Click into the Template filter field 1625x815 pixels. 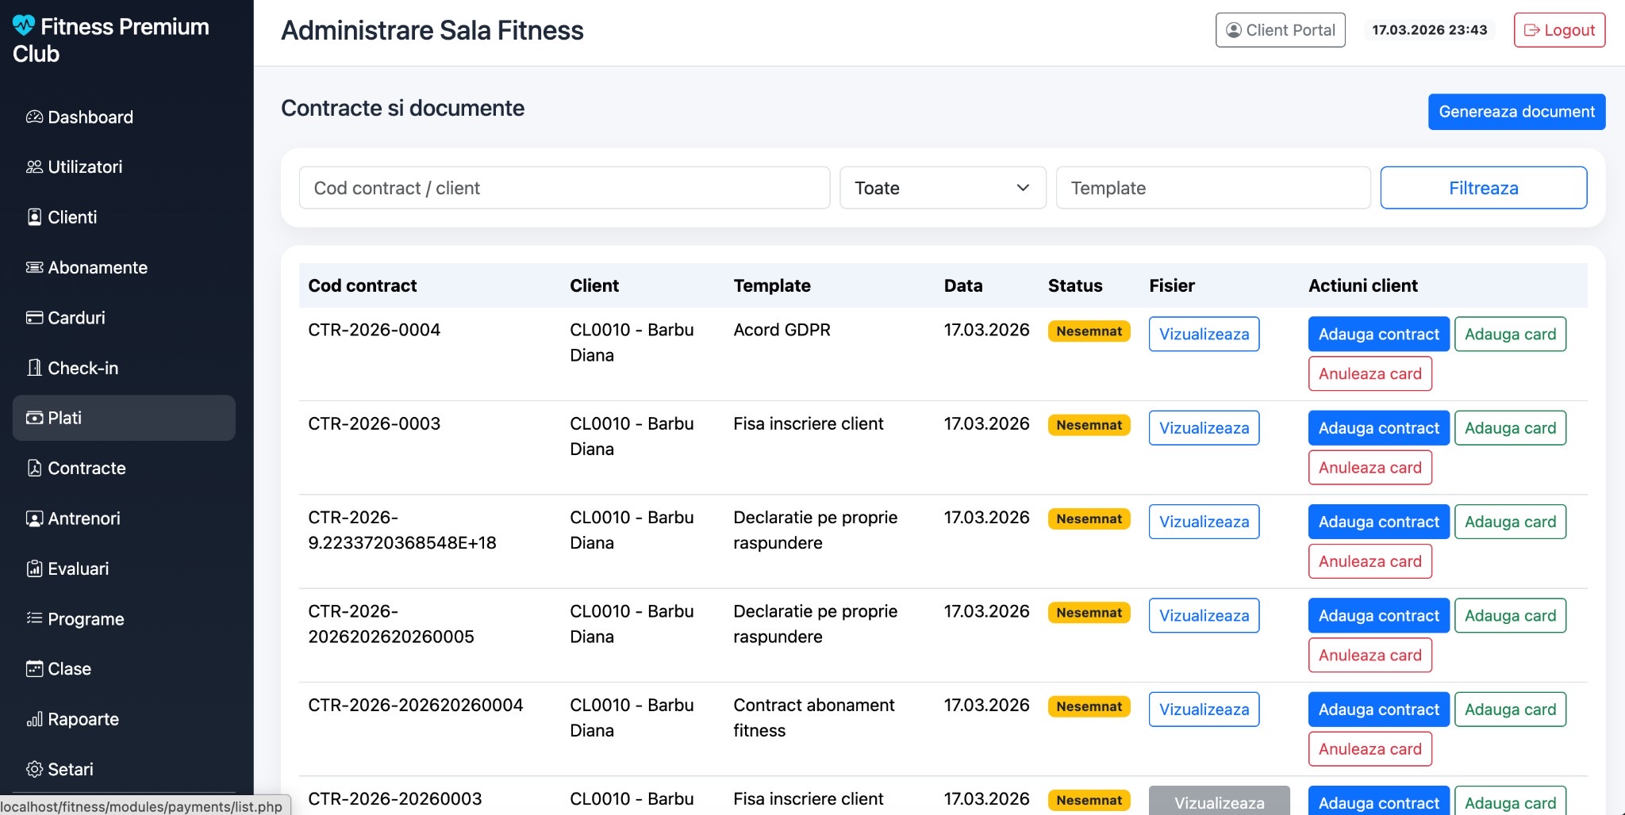point(1213,188)
